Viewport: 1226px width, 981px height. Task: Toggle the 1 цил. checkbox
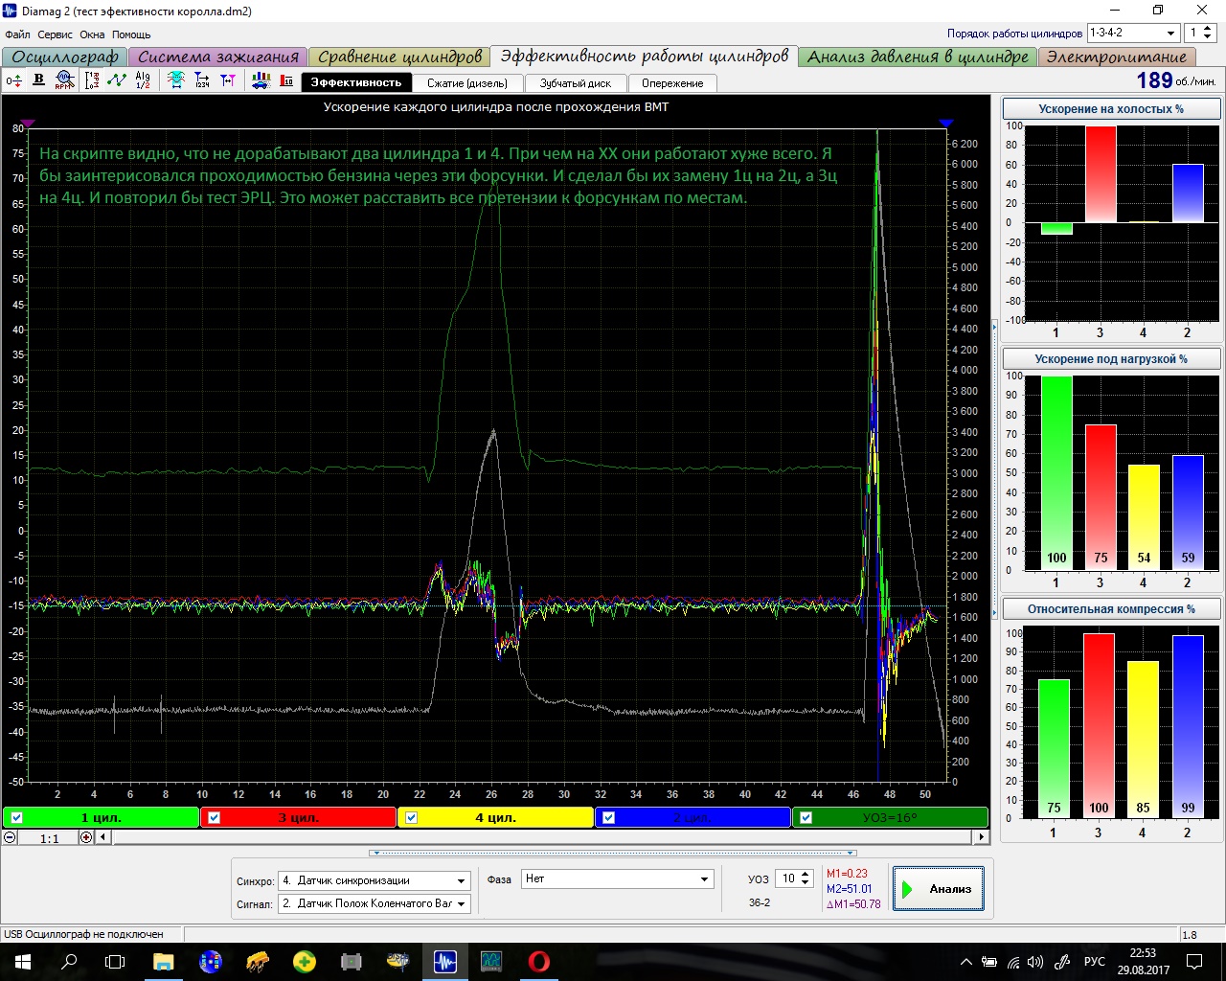pyautogui.click(x=16, y=818)
